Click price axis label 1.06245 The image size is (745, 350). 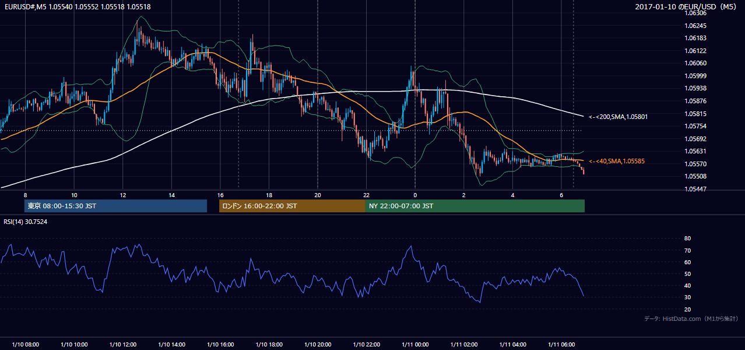[695, 26]
